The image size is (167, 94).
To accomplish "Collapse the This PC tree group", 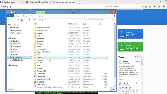I will (x=8, y=38).
